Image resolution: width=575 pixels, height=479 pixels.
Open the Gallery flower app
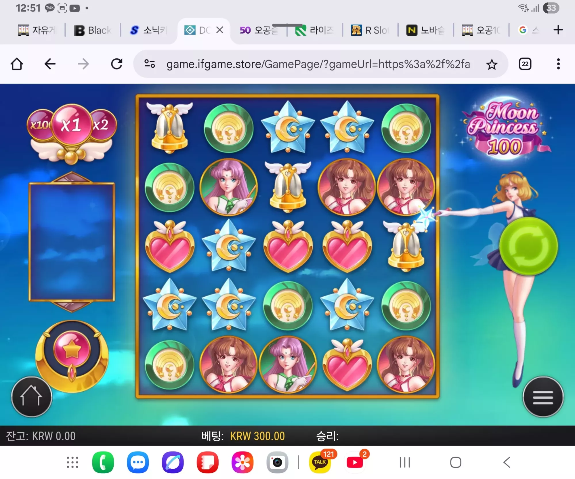pyautogui.click(x=242, y=462)
